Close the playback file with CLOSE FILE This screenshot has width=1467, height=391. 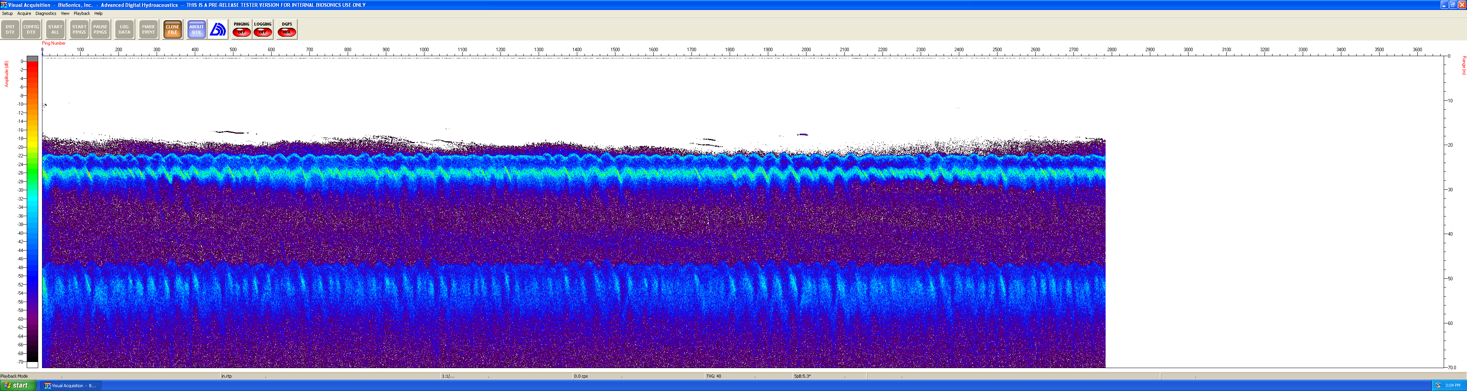pos(173,30)
